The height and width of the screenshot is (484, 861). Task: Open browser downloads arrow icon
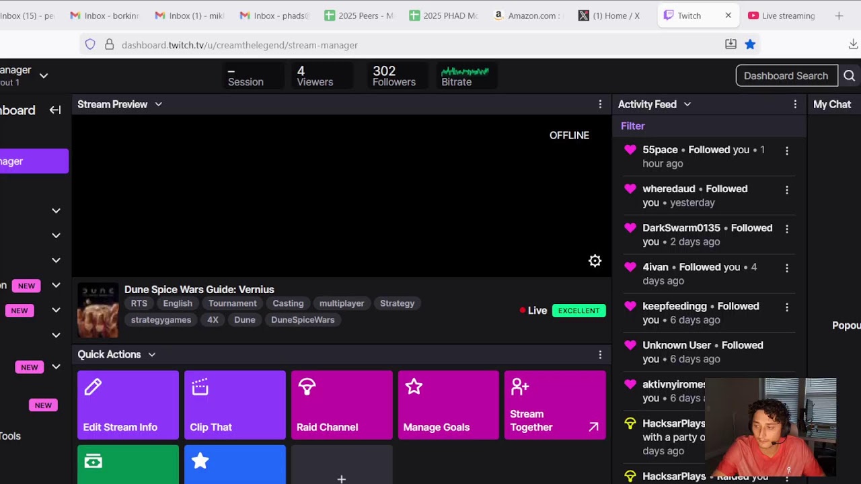pyautogui.click(x=853, y=44)
